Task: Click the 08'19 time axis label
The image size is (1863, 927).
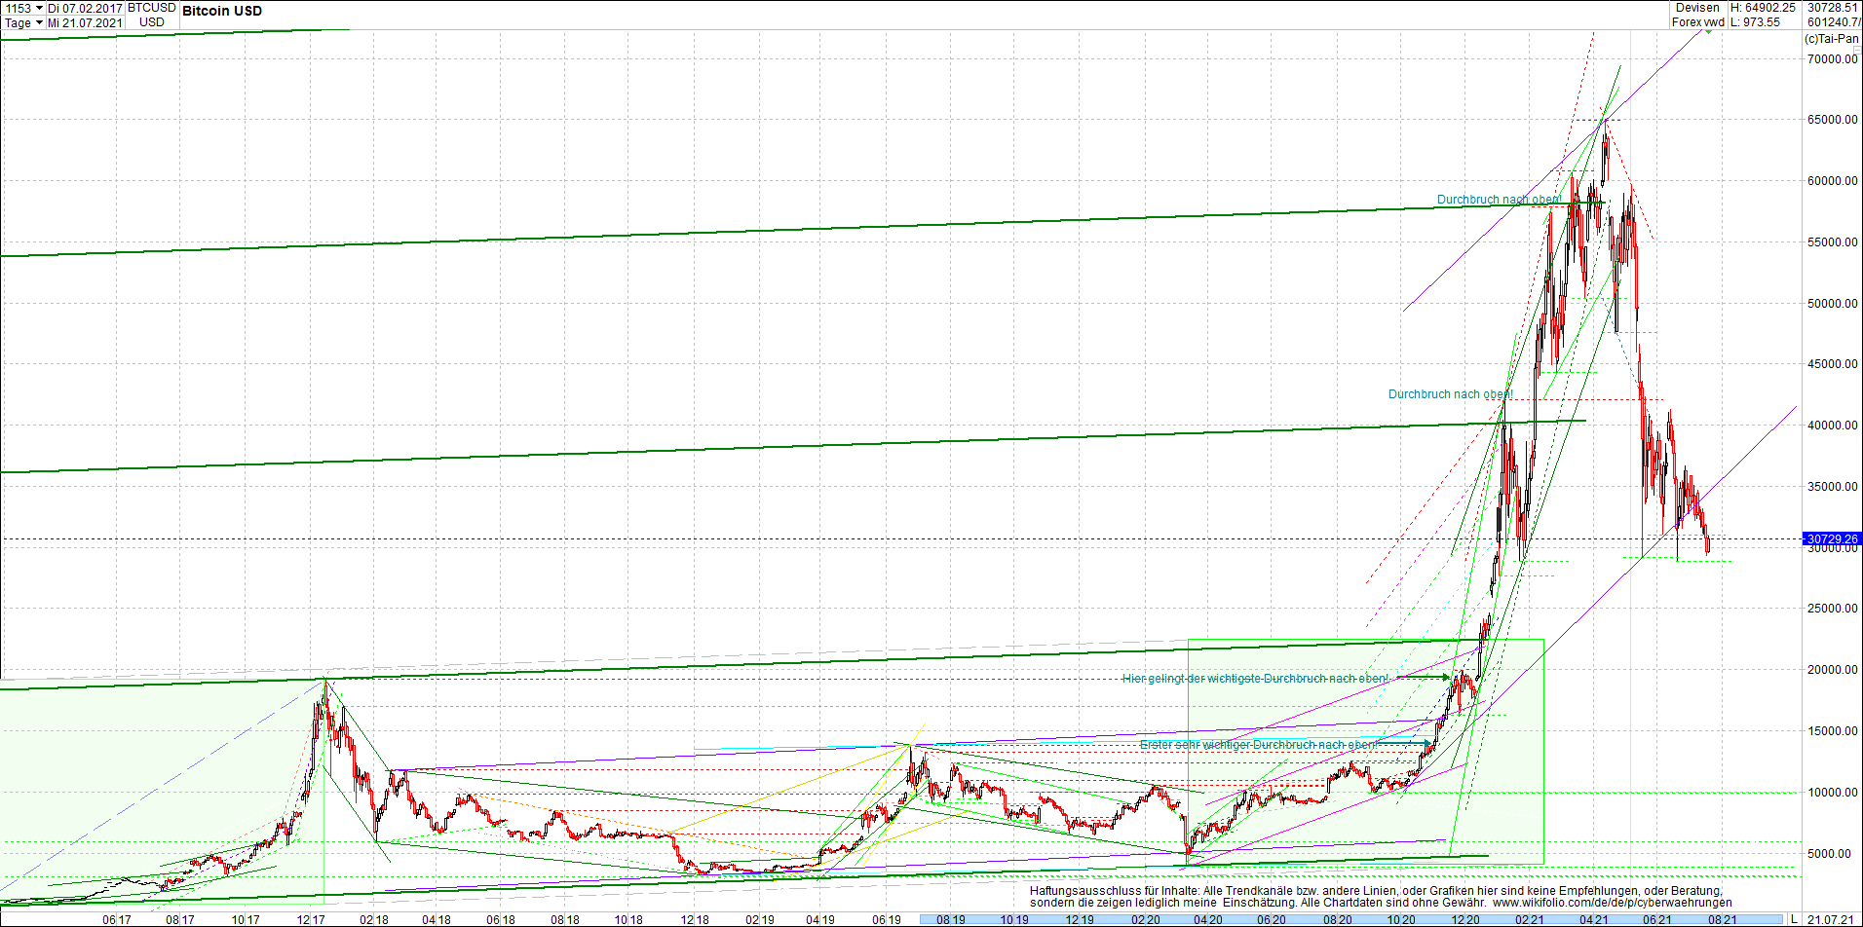Action: click(951, 919)
